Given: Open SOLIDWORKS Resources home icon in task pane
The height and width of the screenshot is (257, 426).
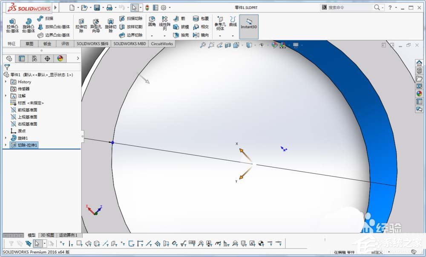Looking at the screenshot, I should [x=419, y=63].
